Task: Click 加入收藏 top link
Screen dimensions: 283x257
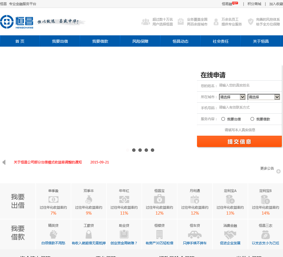Action: tap(276, 4)
